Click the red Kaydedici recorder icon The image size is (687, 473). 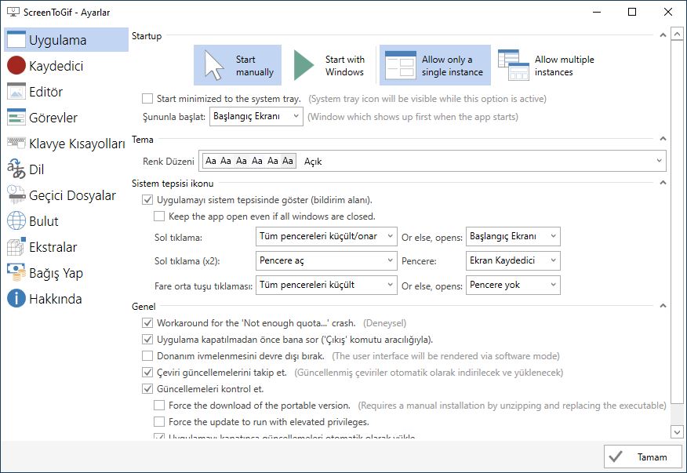tap(16, 65)
